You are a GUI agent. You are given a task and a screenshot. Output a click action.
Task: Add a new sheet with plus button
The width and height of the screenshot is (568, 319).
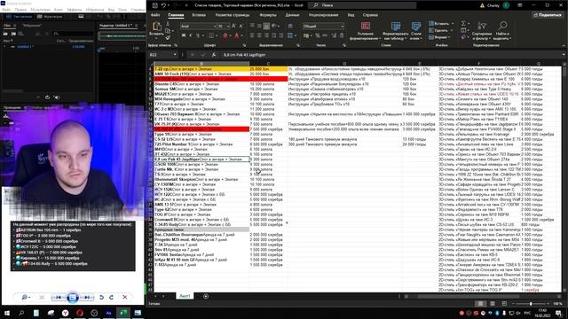coord(206,296)
